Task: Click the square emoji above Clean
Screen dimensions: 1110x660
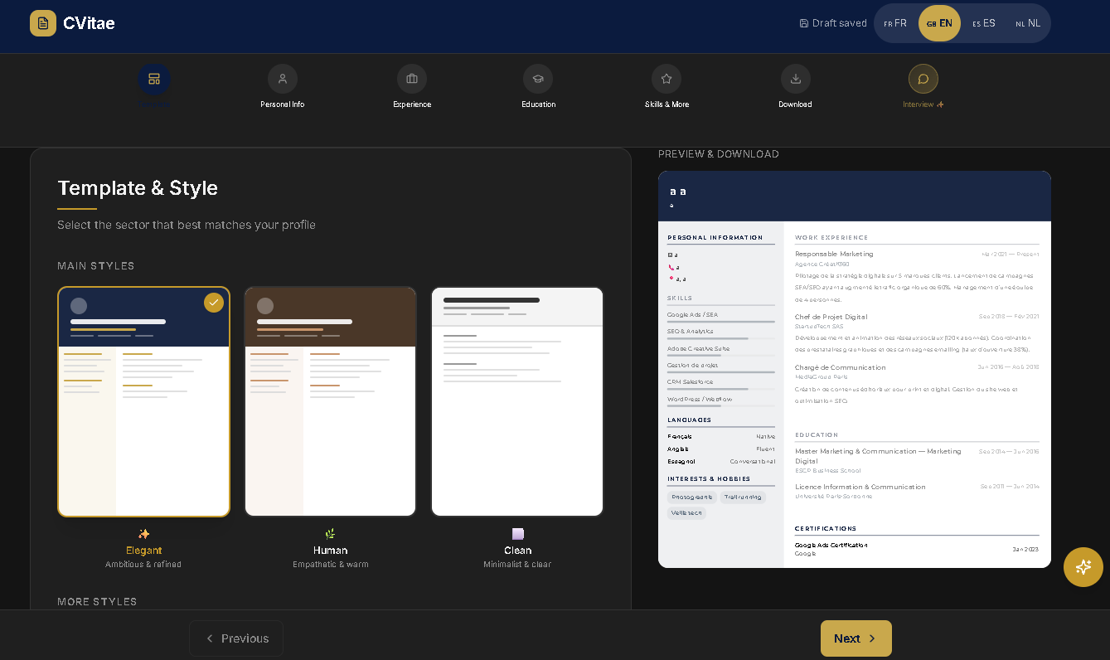Action: point(517,534)
